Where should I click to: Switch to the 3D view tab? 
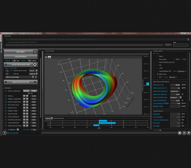(49, 57)
